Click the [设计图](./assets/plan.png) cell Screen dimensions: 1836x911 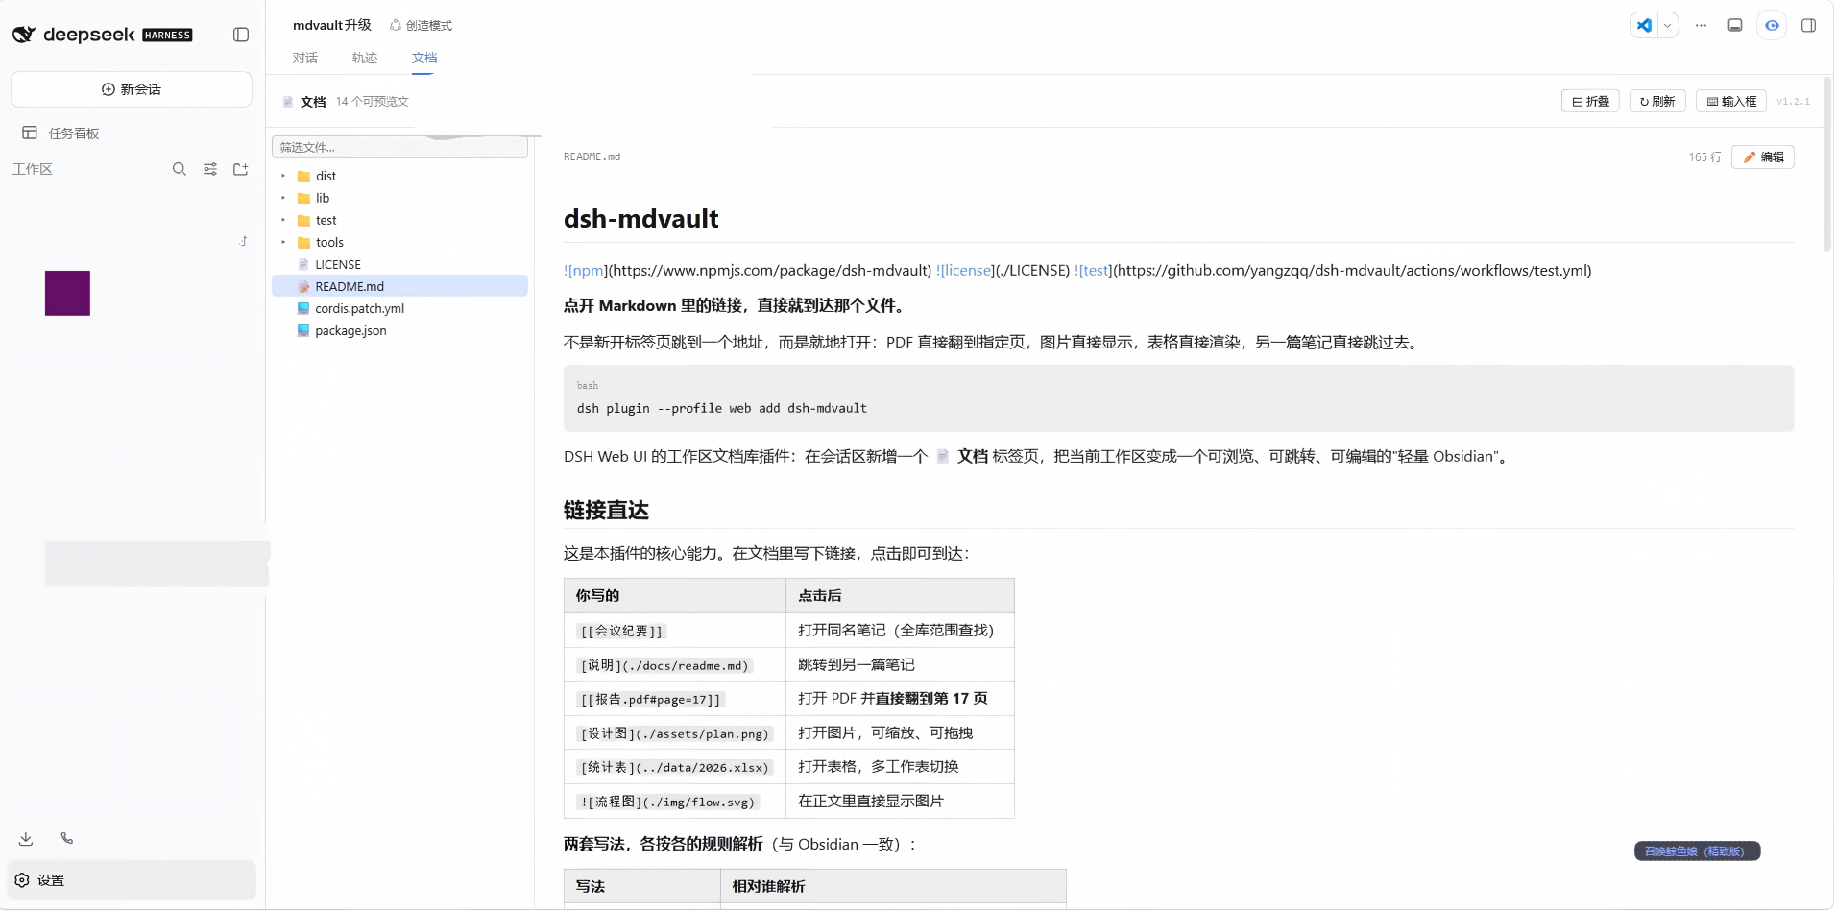coord(675,733)
